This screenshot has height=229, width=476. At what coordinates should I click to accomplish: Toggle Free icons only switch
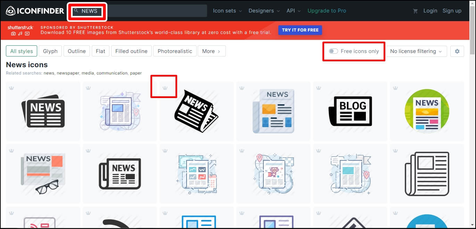tap(334, 51)
